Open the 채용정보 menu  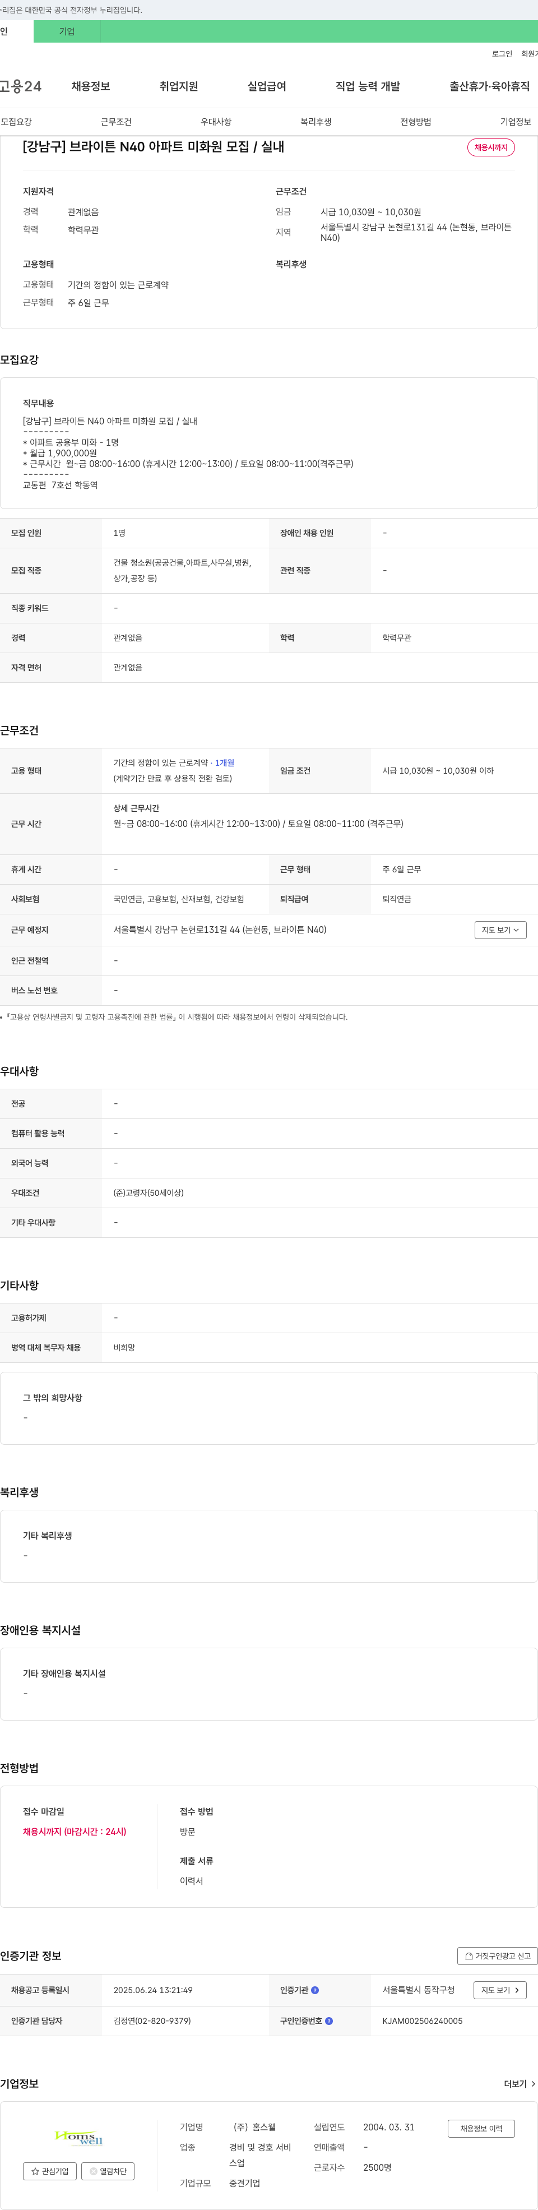click(91, 87)
